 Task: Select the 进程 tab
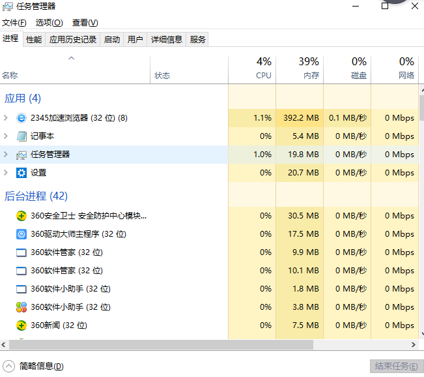coord(11,38)
